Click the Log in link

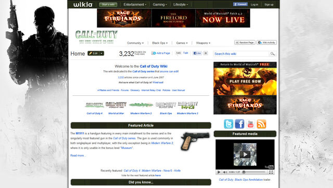click(x=254, y=5)
